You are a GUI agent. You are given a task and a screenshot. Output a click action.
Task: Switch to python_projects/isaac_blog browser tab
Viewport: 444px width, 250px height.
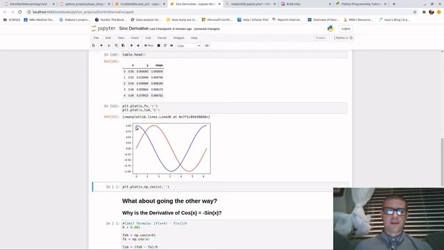click(x=85, y=4)
